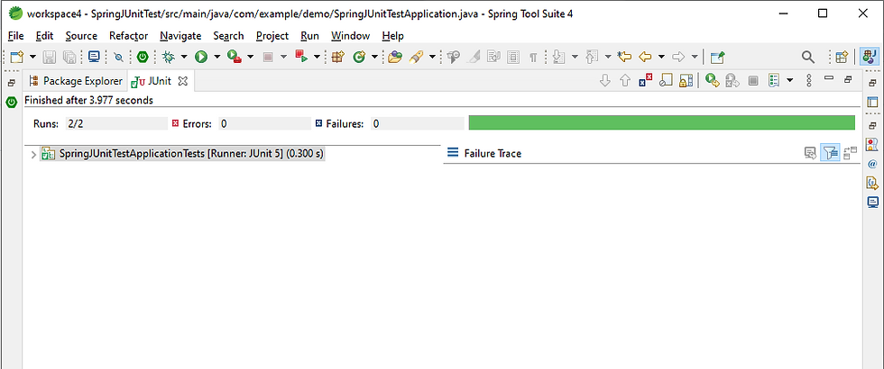Click Previous Failed Test up arrow

624,81
